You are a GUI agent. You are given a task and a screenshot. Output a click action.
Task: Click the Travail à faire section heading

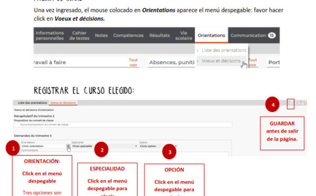(50, 62)
